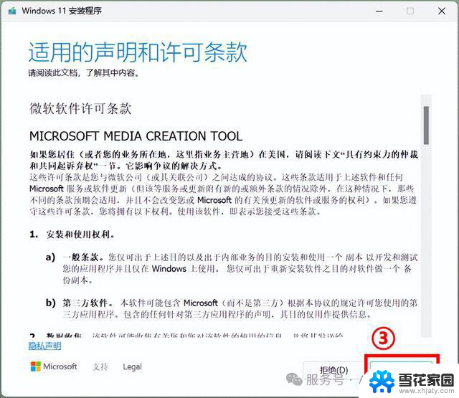This screenshot has height=398, width=459.
Task: Click clause a) 一般条款
Action: point(232,269)
